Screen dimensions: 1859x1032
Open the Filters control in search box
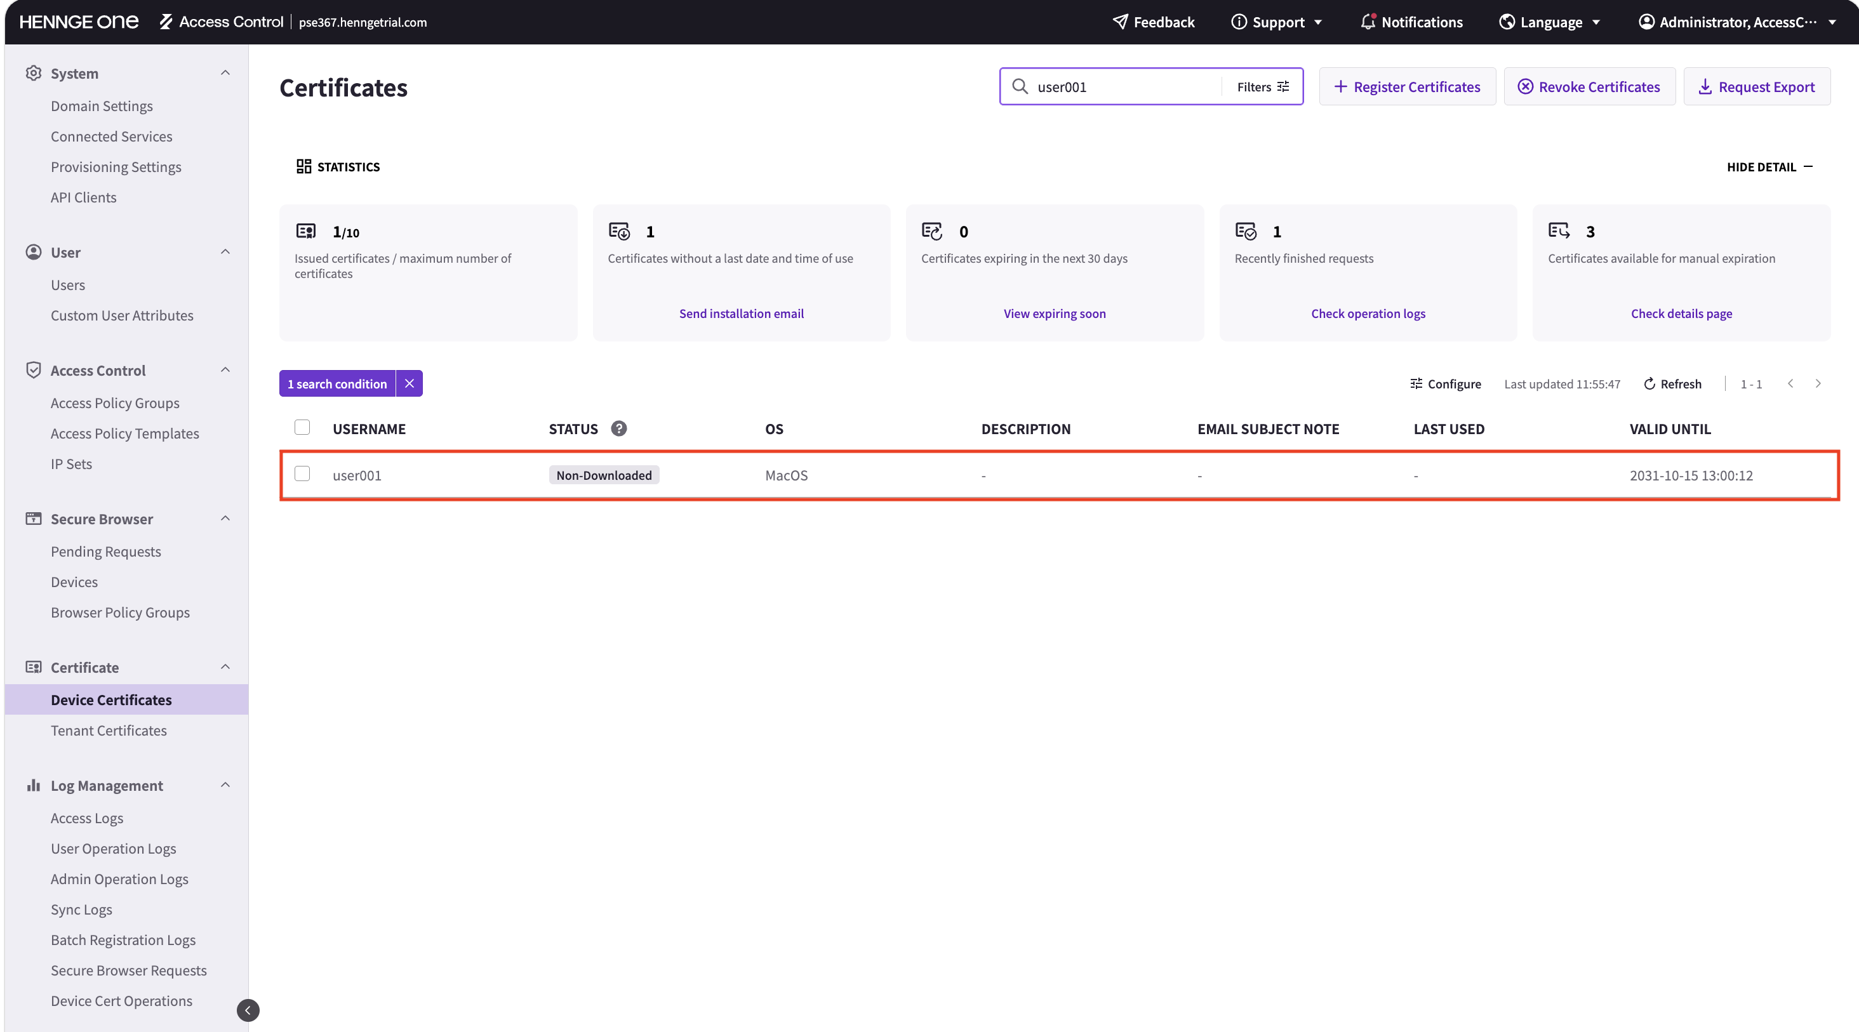[x=1263, y=86]
